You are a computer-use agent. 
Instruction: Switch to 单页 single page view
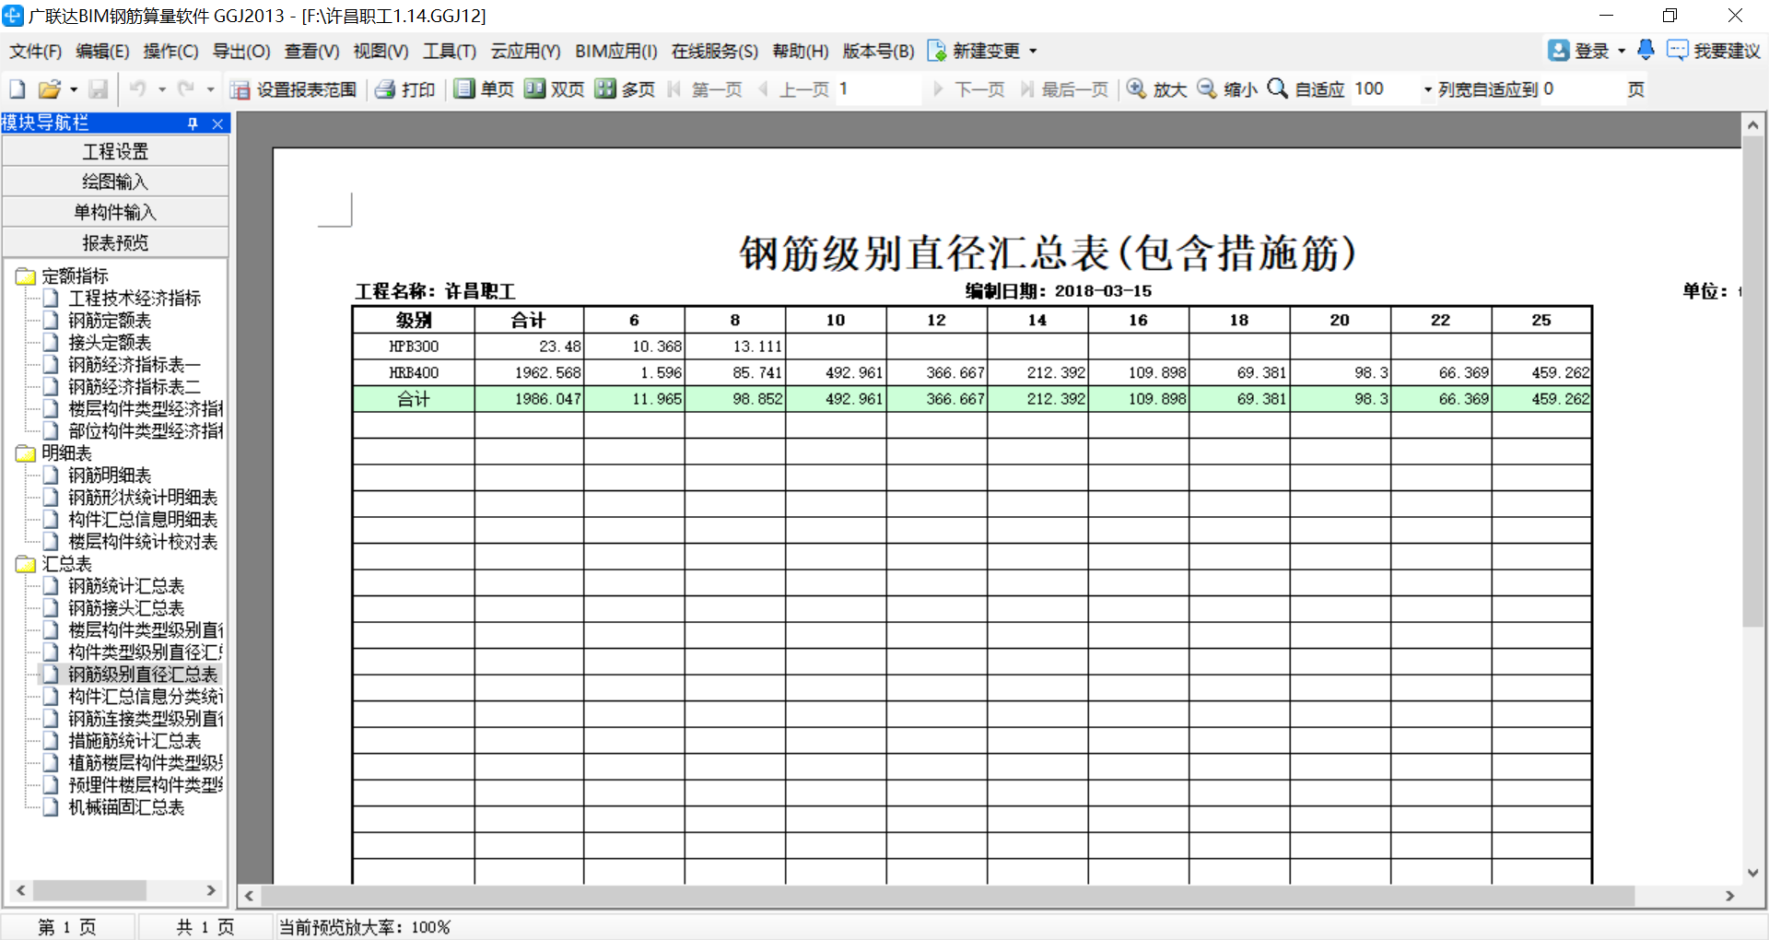[485, 89]
